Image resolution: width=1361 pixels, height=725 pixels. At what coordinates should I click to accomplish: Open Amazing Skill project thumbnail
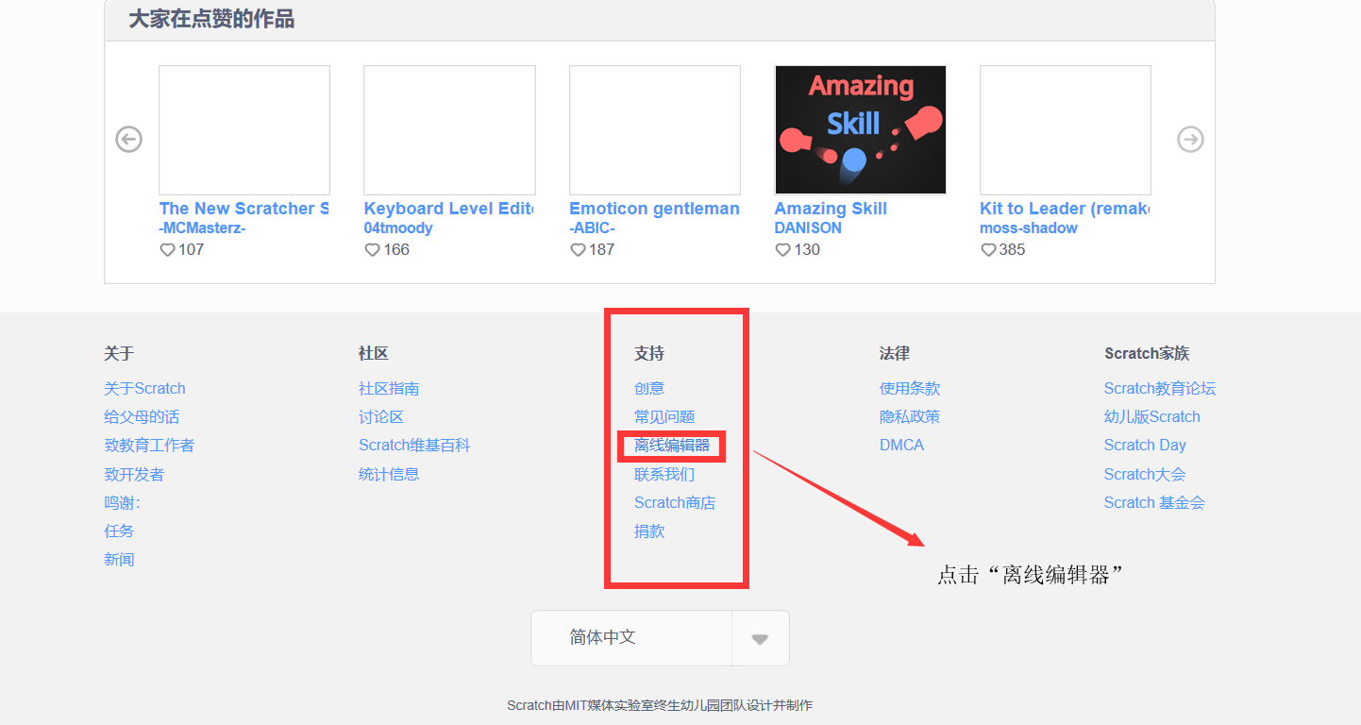860,130
